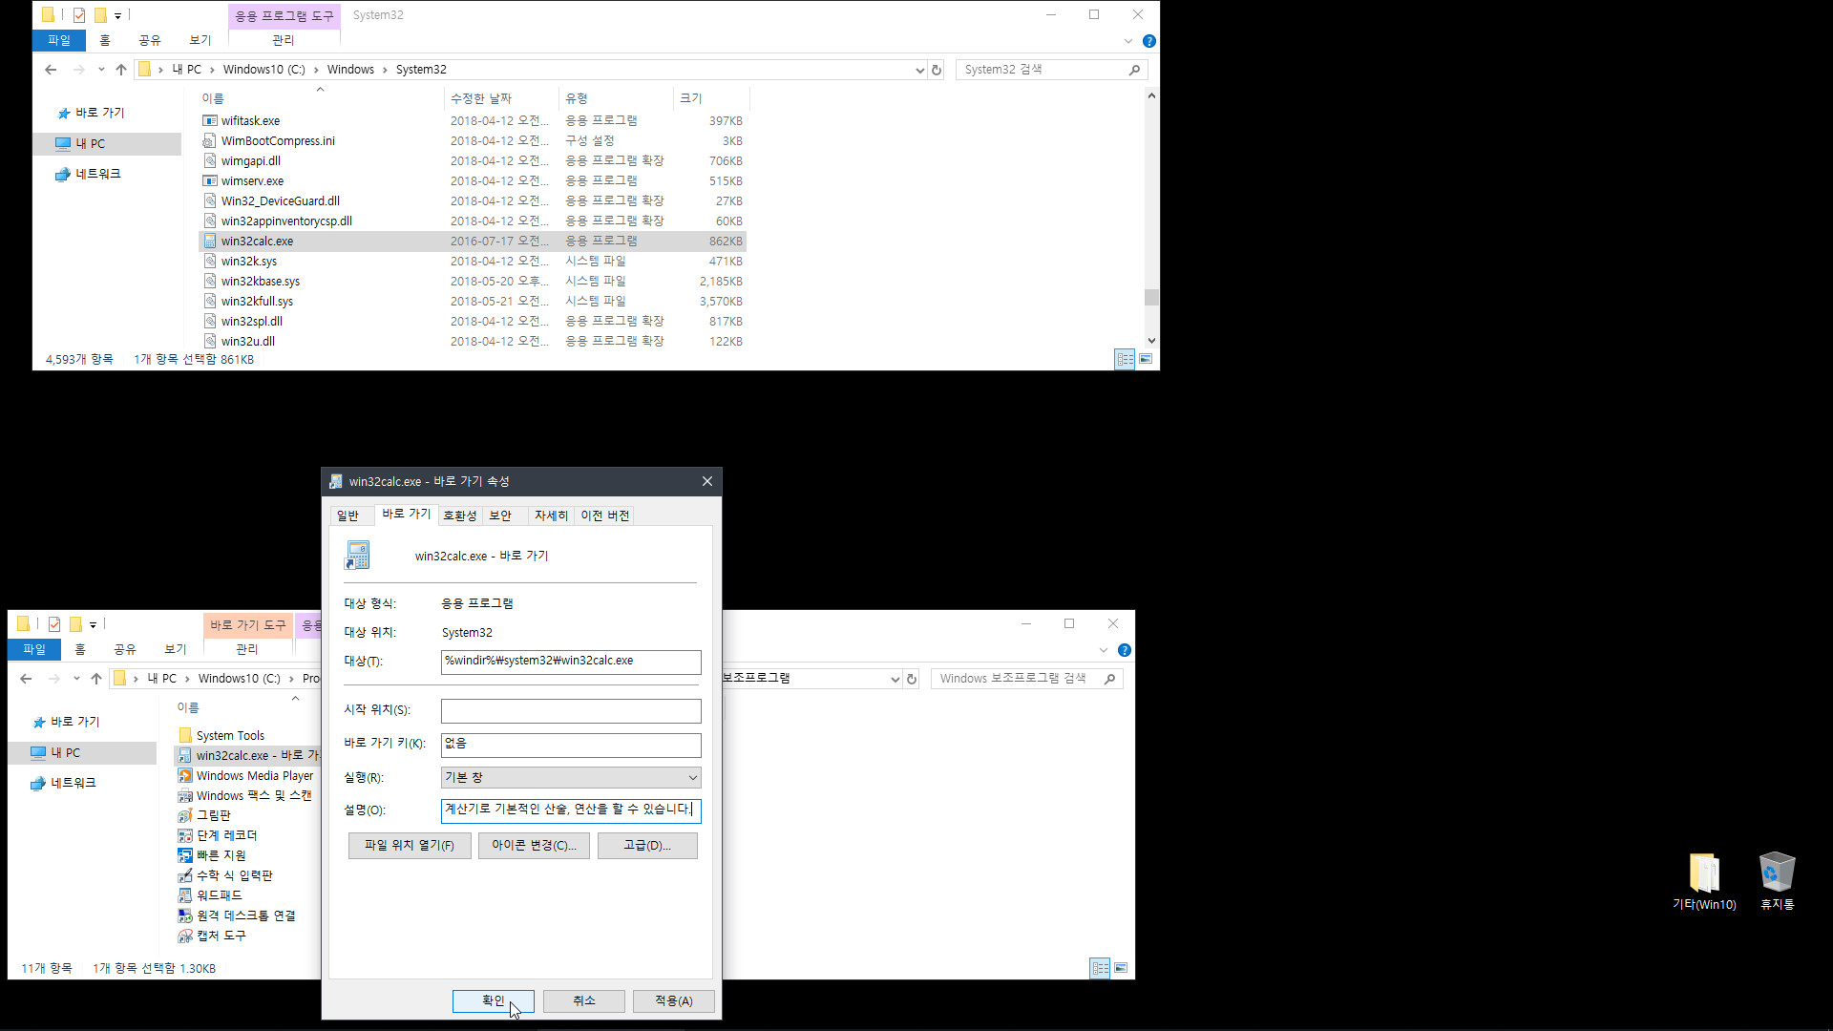Switch System32 window to large icons view
The width and height of the screenshot is (1833, 1031).
coord(1146,359)
